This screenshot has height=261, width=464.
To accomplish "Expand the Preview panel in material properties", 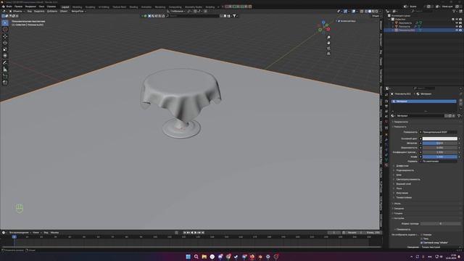I will (x=401, y=122).
